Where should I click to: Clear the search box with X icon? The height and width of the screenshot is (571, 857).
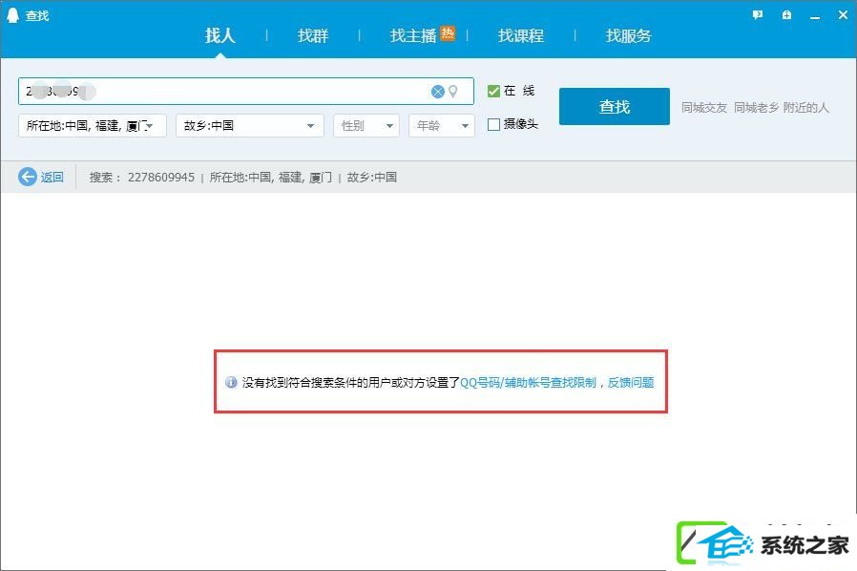click(438, 92)
